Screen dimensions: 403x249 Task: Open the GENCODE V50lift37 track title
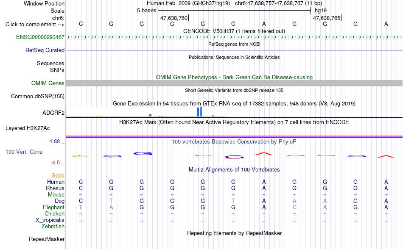[234, 31]
